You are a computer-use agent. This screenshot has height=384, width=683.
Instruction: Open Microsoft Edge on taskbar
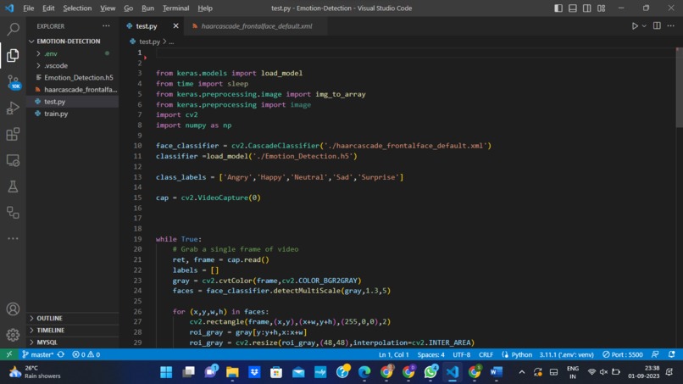tap(364, 372)
